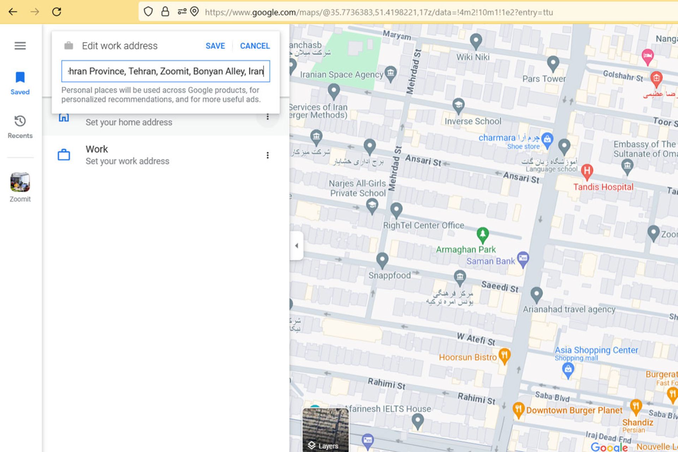The width and height of the screenshot is (678, 452).
Task: Click the Work briefcase icon
Action: click(64, 155)
